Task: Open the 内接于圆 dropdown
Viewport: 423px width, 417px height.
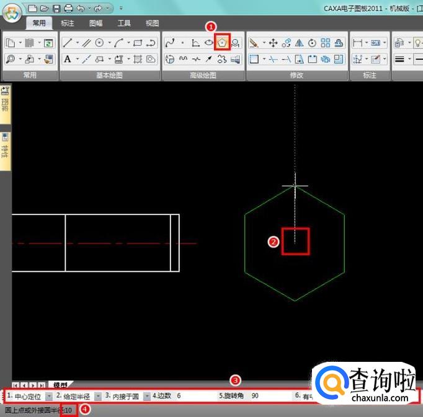Action: point(146,396)
